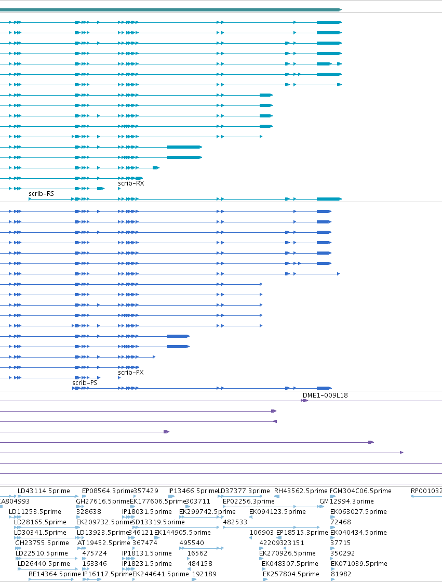The image size is (442, 582).
Task: Click feature number 350292
Action: coord(343,553)
